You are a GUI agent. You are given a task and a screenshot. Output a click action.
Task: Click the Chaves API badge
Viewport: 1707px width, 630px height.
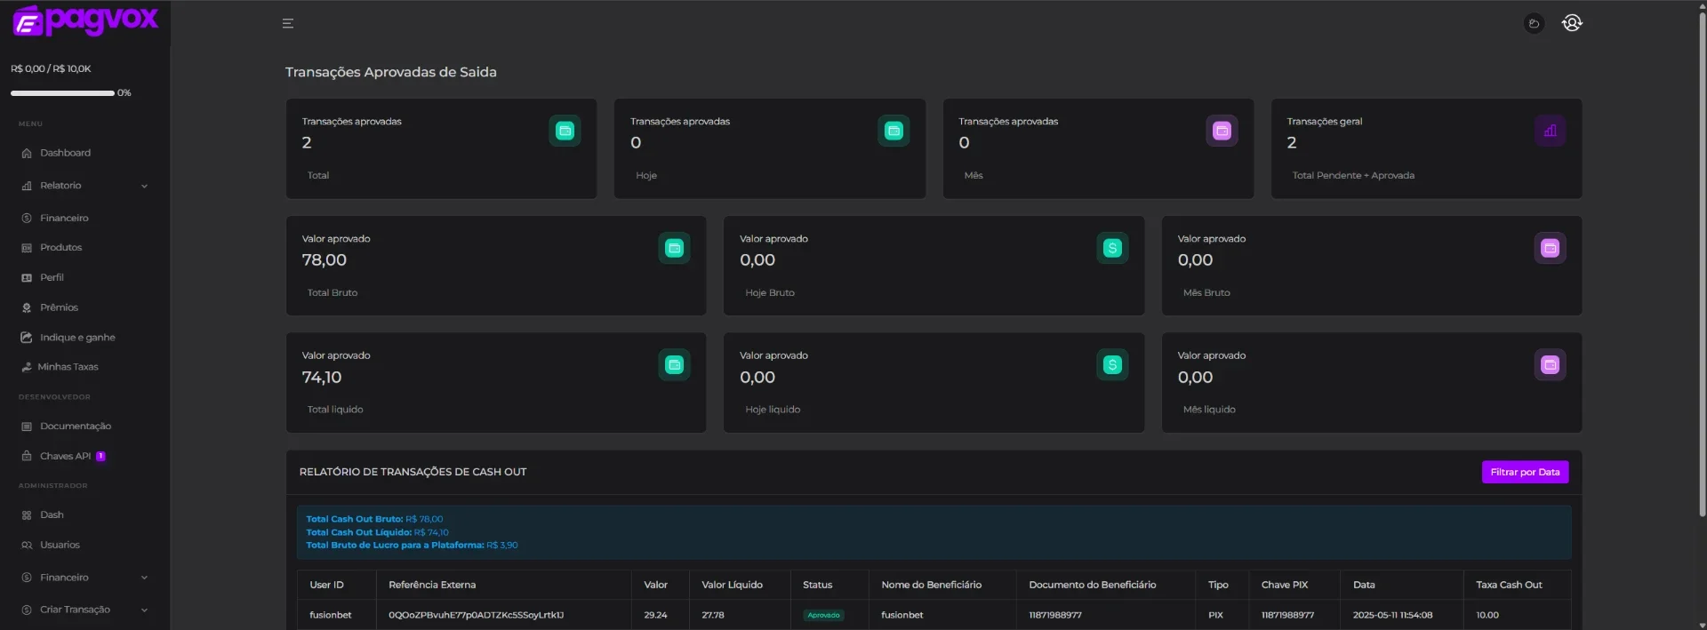click(x=100, y=456)
